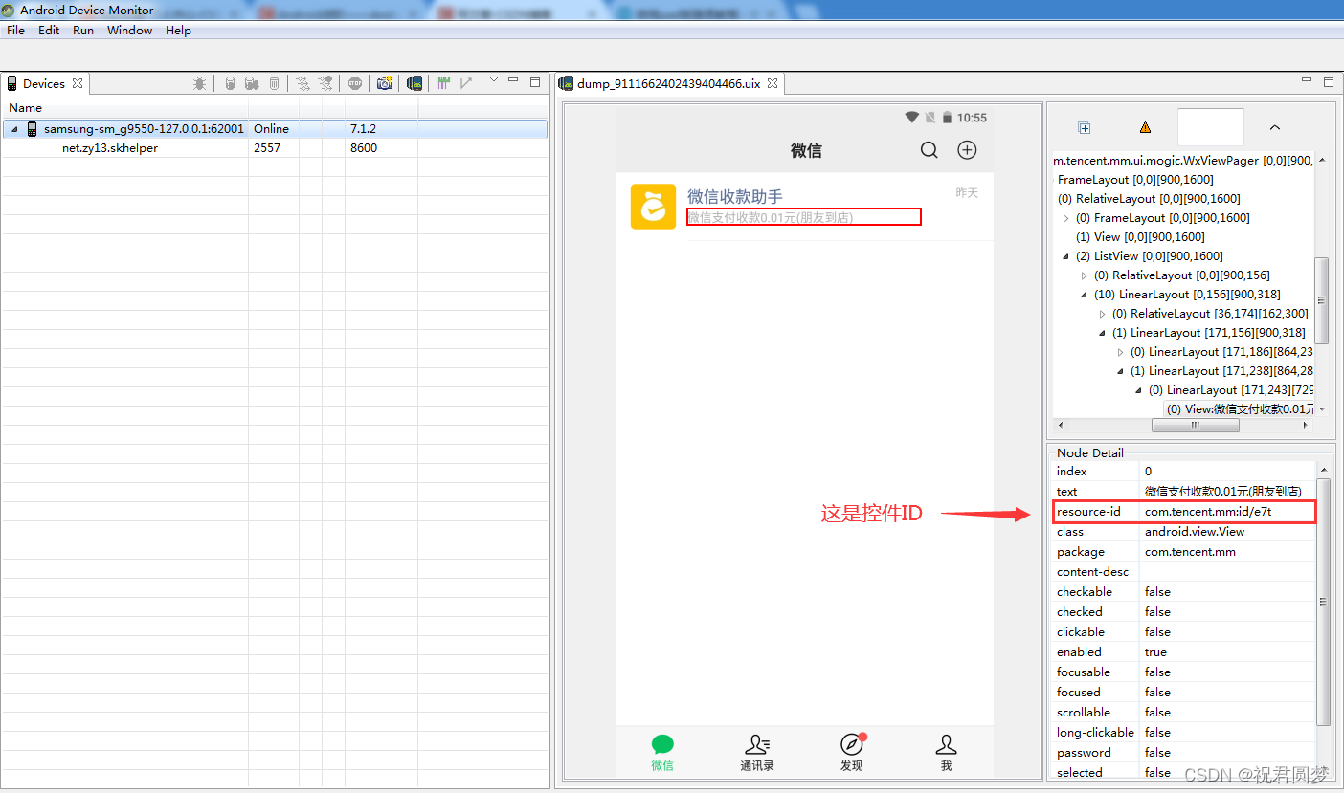Maximize the Devices panel

pyautogui.click(x=535, y=82)
